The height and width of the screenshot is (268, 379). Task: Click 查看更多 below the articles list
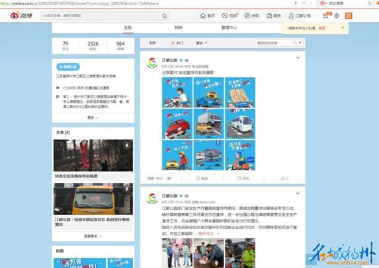coord(93,236)
